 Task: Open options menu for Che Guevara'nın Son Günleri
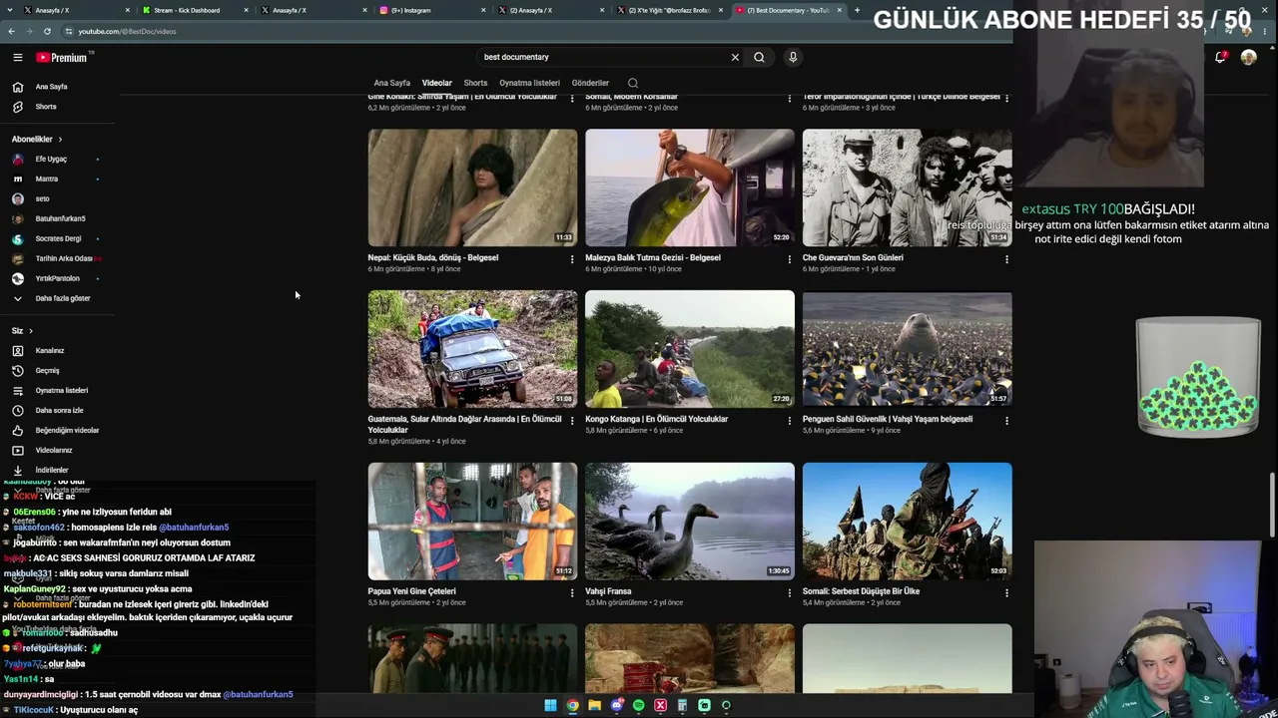(1006, 259)
